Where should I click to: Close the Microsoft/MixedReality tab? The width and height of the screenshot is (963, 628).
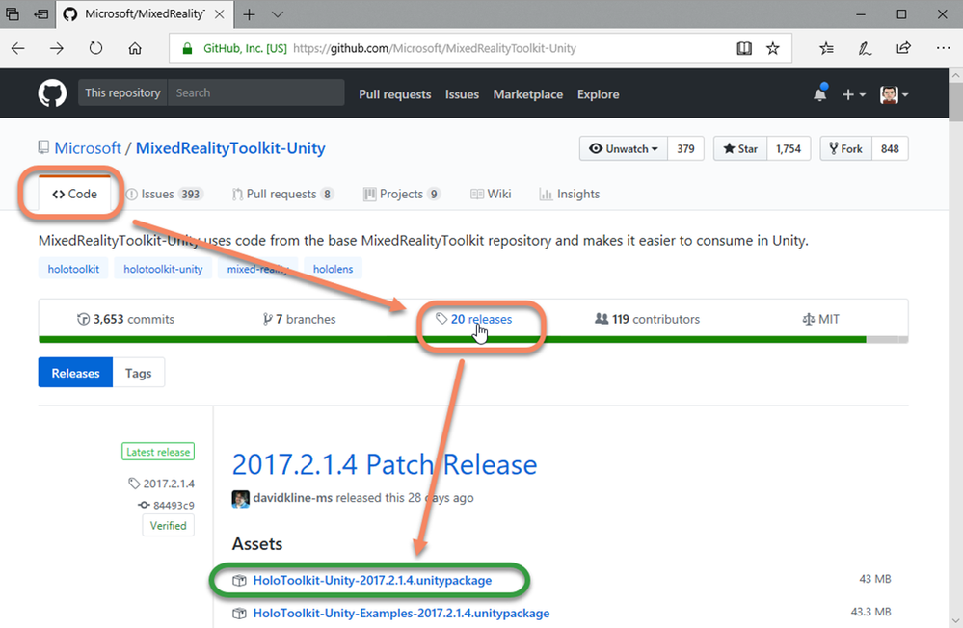(x=219, y=14)
